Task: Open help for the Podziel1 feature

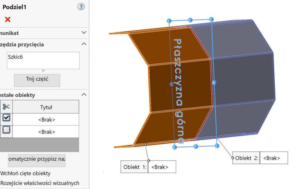Action: click(81, 7)
